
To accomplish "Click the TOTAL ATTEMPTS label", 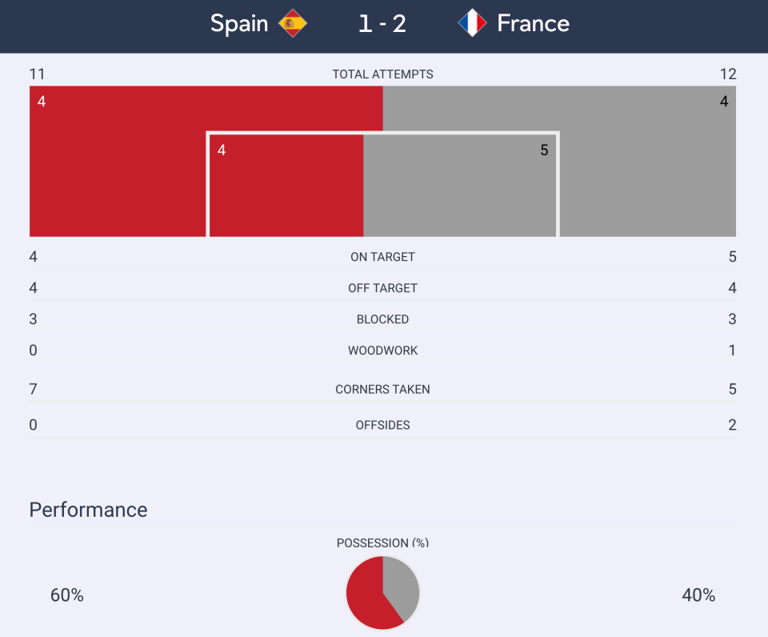I will (382, 74).
